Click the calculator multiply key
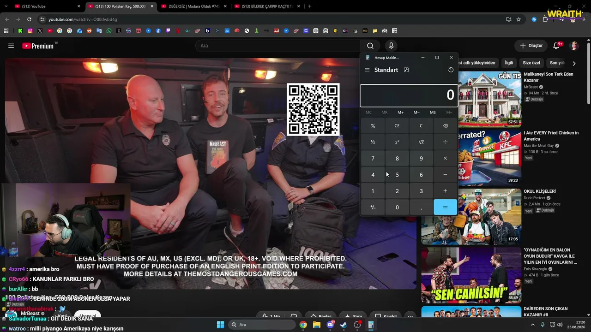The image size is (591, 332). [x=445, y=158]
